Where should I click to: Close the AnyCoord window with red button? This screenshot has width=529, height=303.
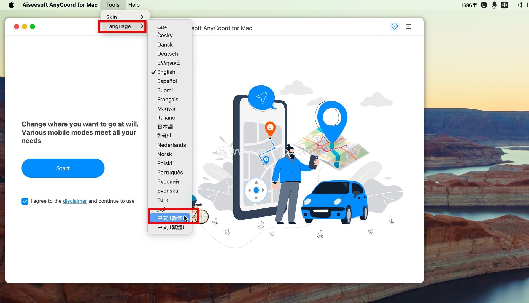(x=17, y=26)
